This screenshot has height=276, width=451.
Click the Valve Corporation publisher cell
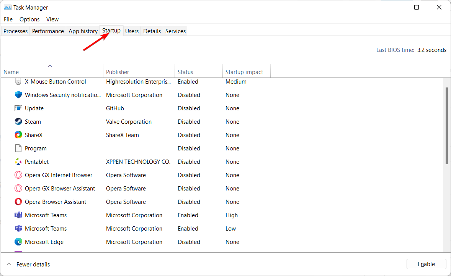click(x=129, y=122)
